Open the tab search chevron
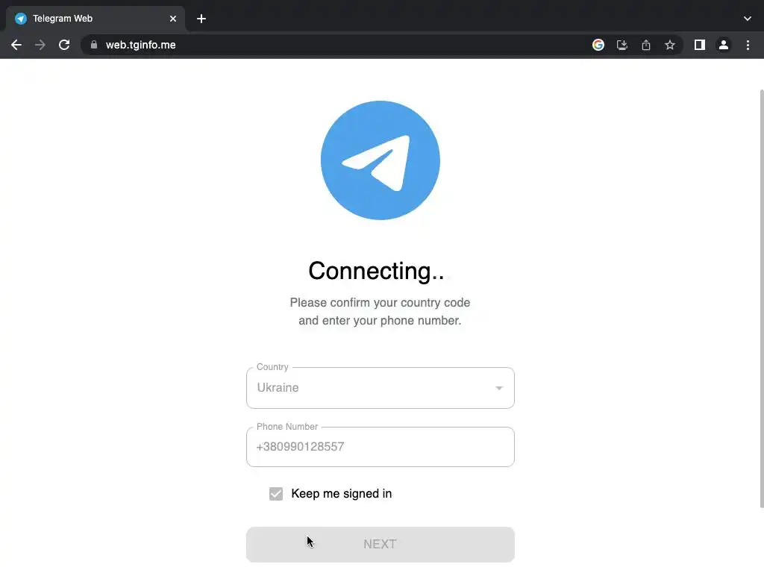The image size is (764, 573). click(x=748, y=19)
